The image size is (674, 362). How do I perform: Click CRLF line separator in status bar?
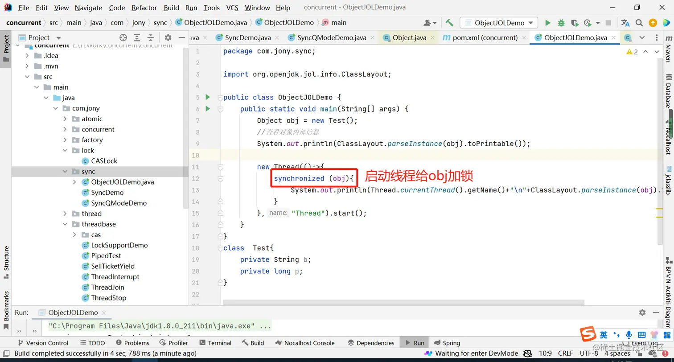[565, 354]
